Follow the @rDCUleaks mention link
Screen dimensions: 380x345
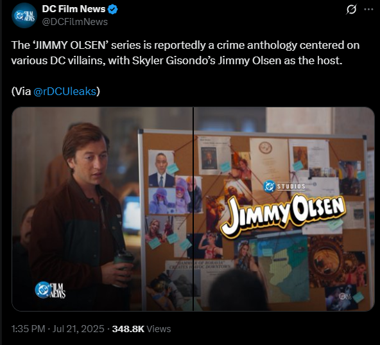coord(65,91)
